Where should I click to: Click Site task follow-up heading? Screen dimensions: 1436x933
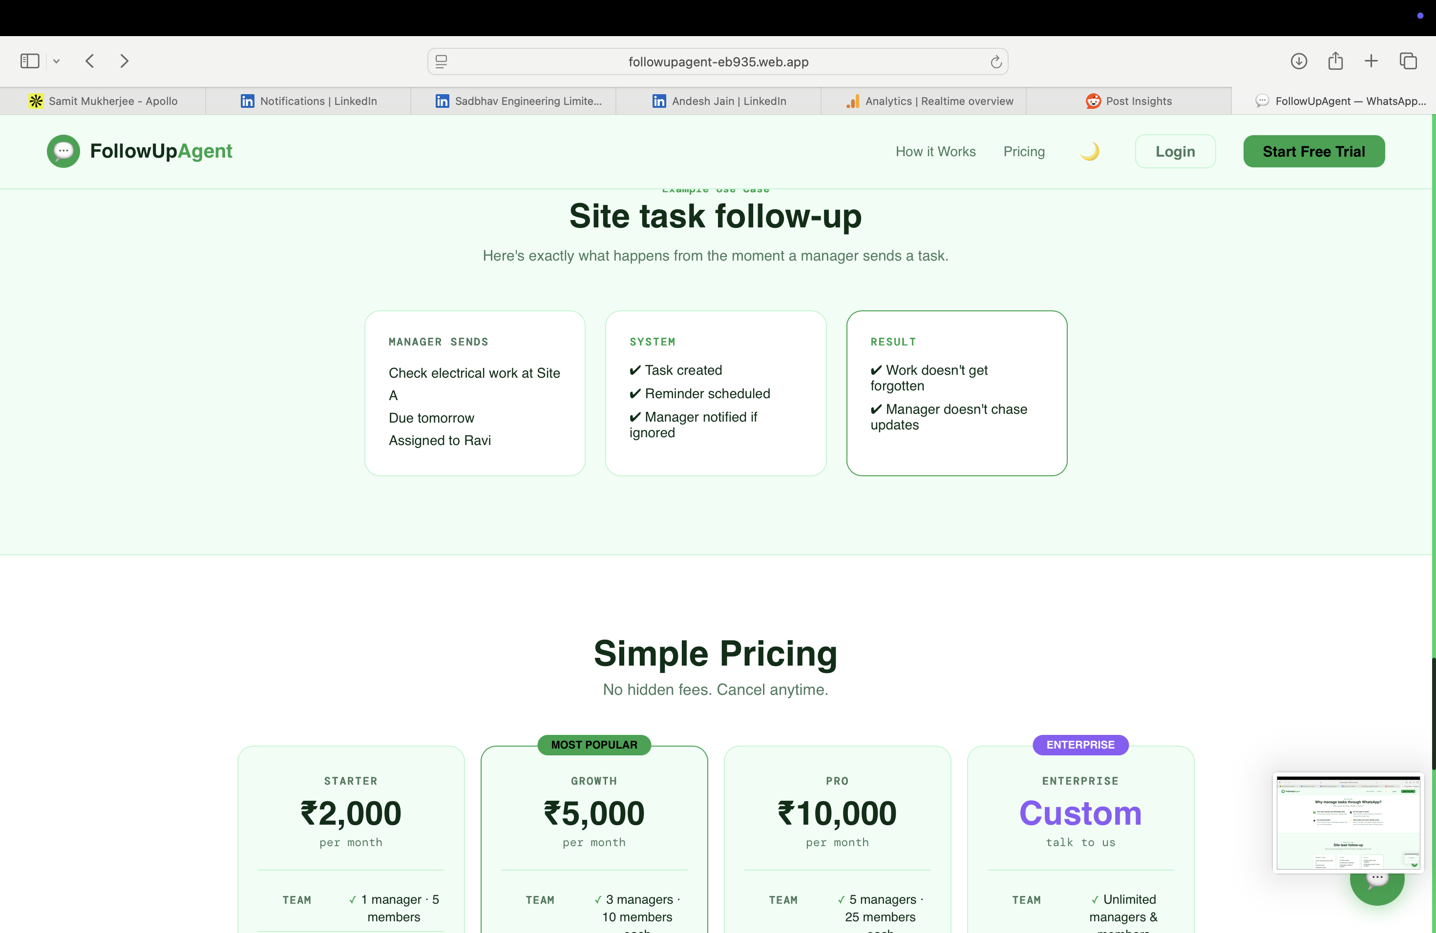[x=716, y=216]
